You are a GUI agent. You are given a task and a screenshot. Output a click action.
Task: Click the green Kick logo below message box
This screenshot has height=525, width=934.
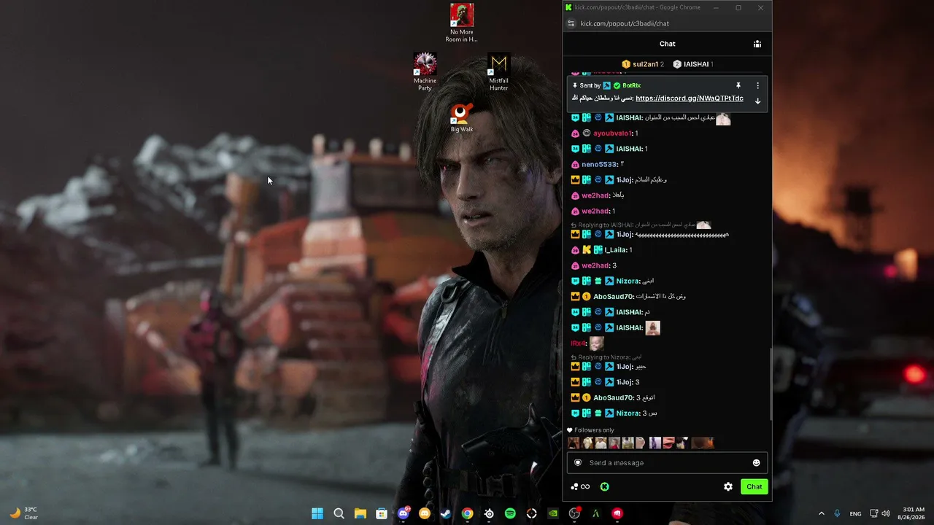pos(604,486)
